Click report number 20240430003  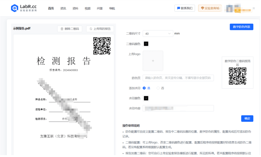click(x=70, y=70)
